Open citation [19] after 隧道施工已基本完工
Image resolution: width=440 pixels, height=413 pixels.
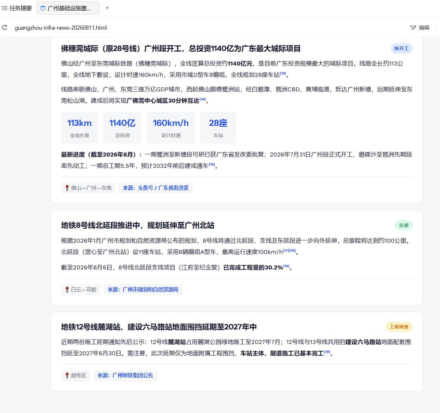click(x=327, y=352)
